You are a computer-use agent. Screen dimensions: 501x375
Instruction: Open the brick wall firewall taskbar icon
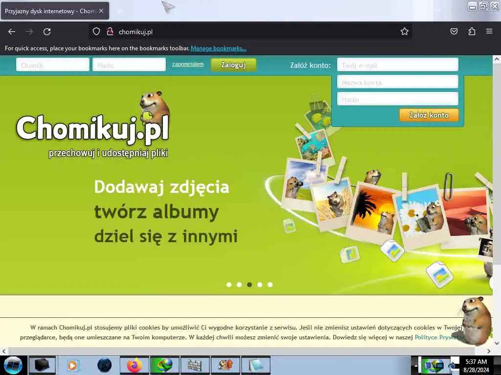point(195,365)
